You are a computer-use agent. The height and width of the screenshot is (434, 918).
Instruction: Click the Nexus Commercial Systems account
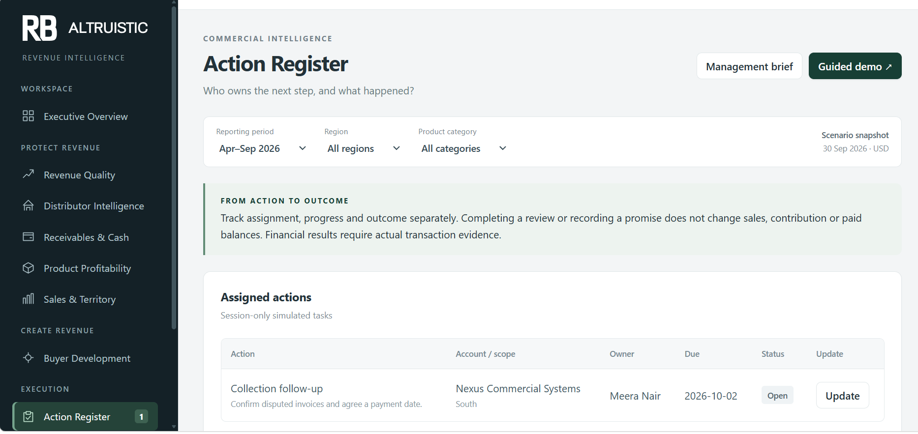pos(518,389)
